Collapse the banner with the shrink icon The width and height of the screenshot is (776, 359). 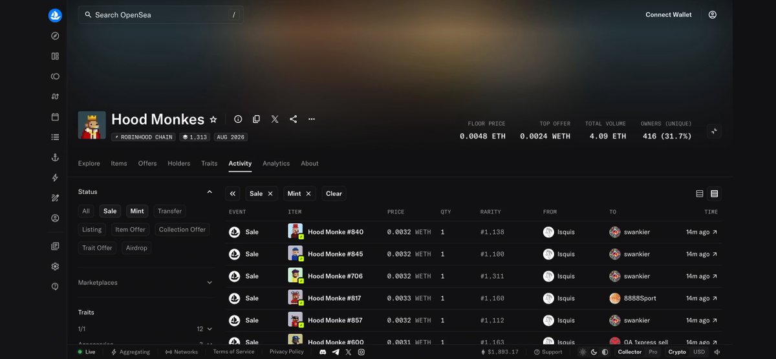pyautogui.click(x=714, y=131)
